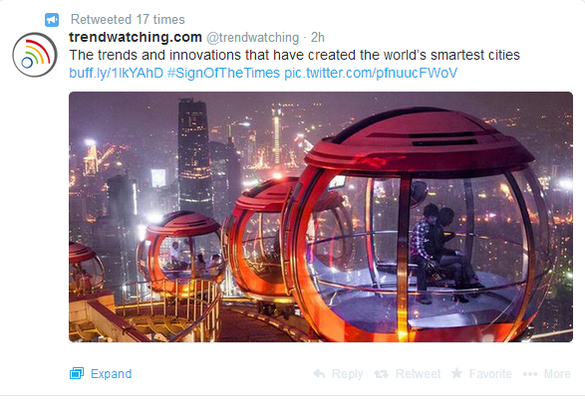Open the pic.twitter.com/pfnuucFWoV link
This screenshot has height=404, width=585.
[x=371, y=73]
